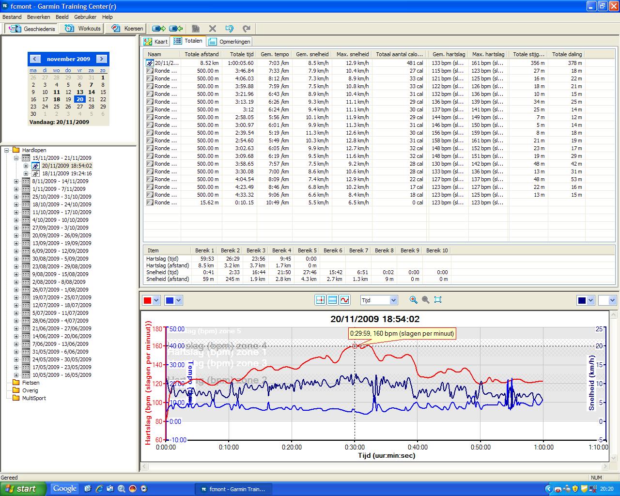Click the greyed-out toolbar icon before delete

195,29
